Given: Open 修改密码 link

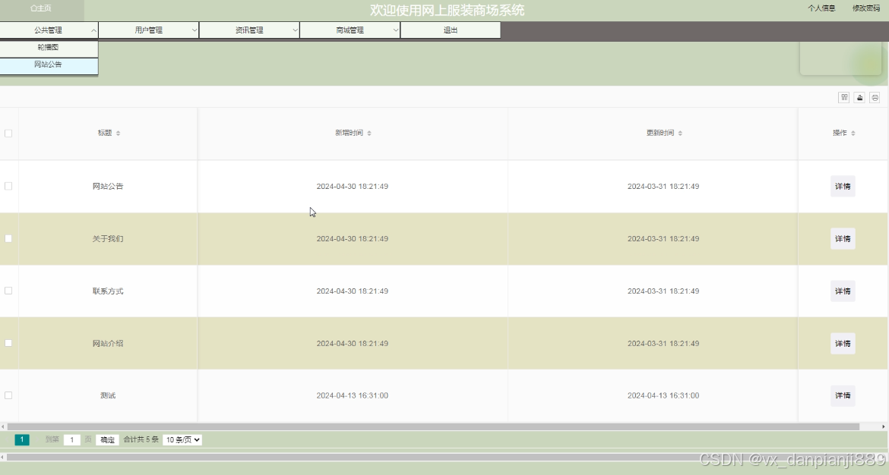Looking at the screenshot, I should click(x=866, y=8).
